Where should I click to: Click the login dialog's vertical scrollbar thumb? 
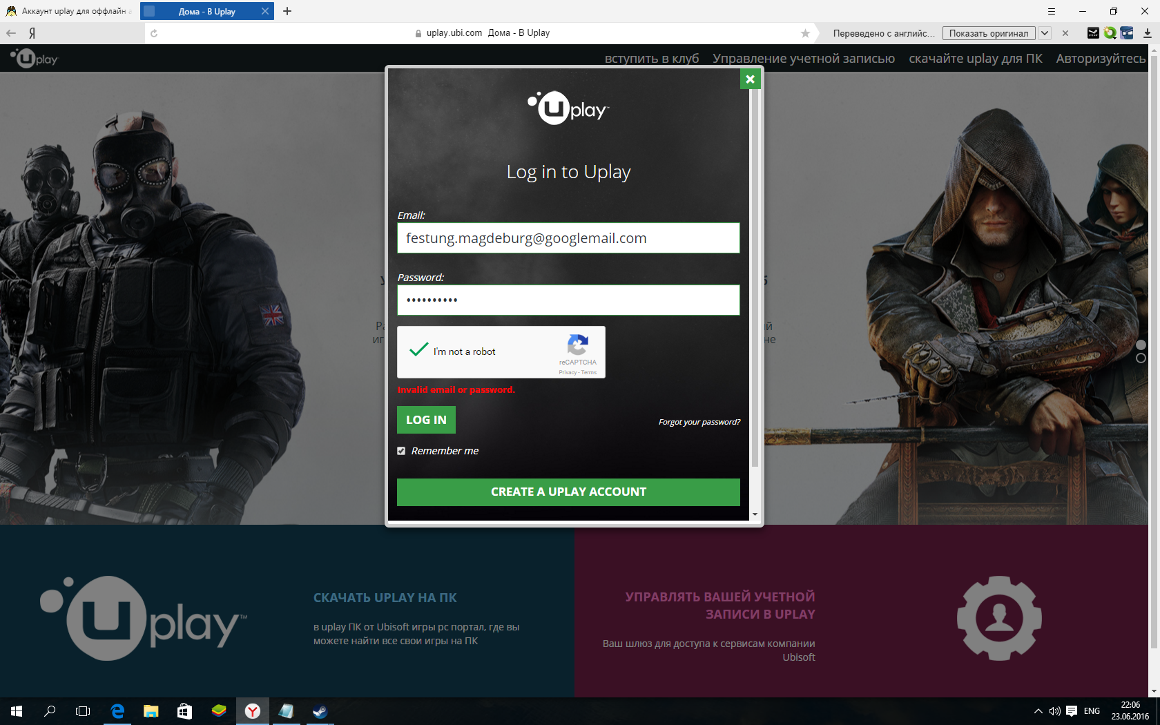(755, 278)
